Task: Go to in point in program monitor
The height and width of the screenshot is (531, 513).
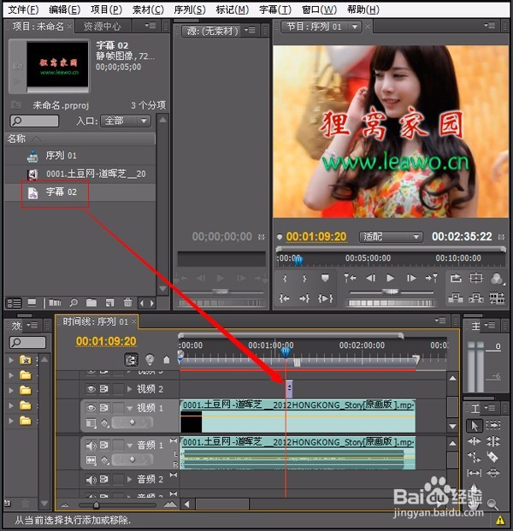Action: [x=285, y=298]
